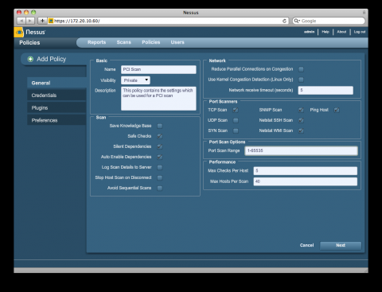Toggle the SNMP Scan checkbox

pos(301,110)
